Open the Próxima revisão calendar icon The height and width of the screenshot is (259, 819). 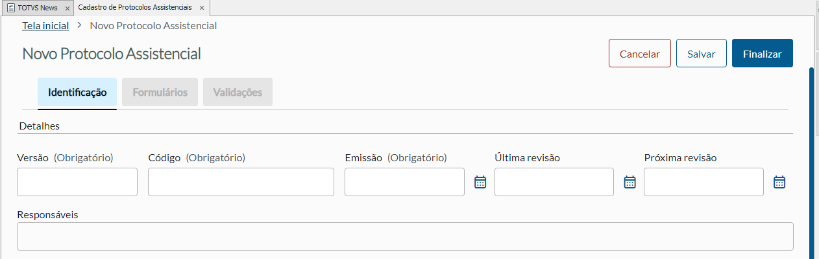tap(779, 182)
